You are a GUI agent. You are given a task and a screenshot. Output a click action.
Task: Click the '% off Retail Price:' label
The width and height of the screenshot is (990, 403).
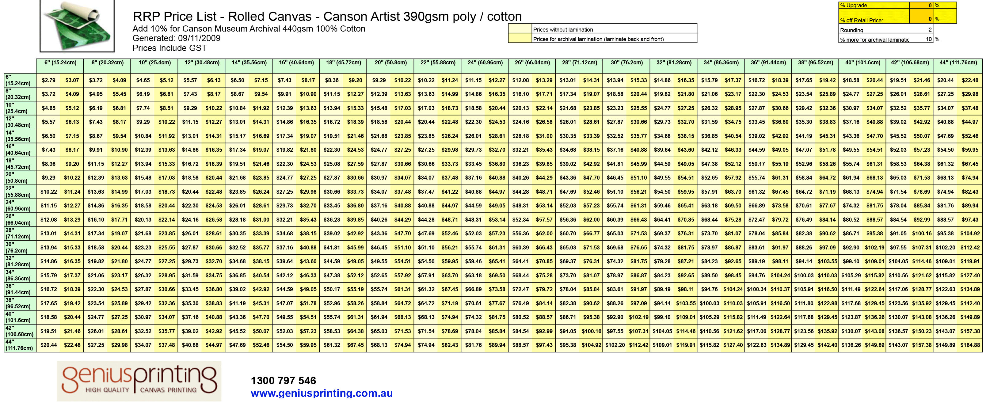(861, 20)
